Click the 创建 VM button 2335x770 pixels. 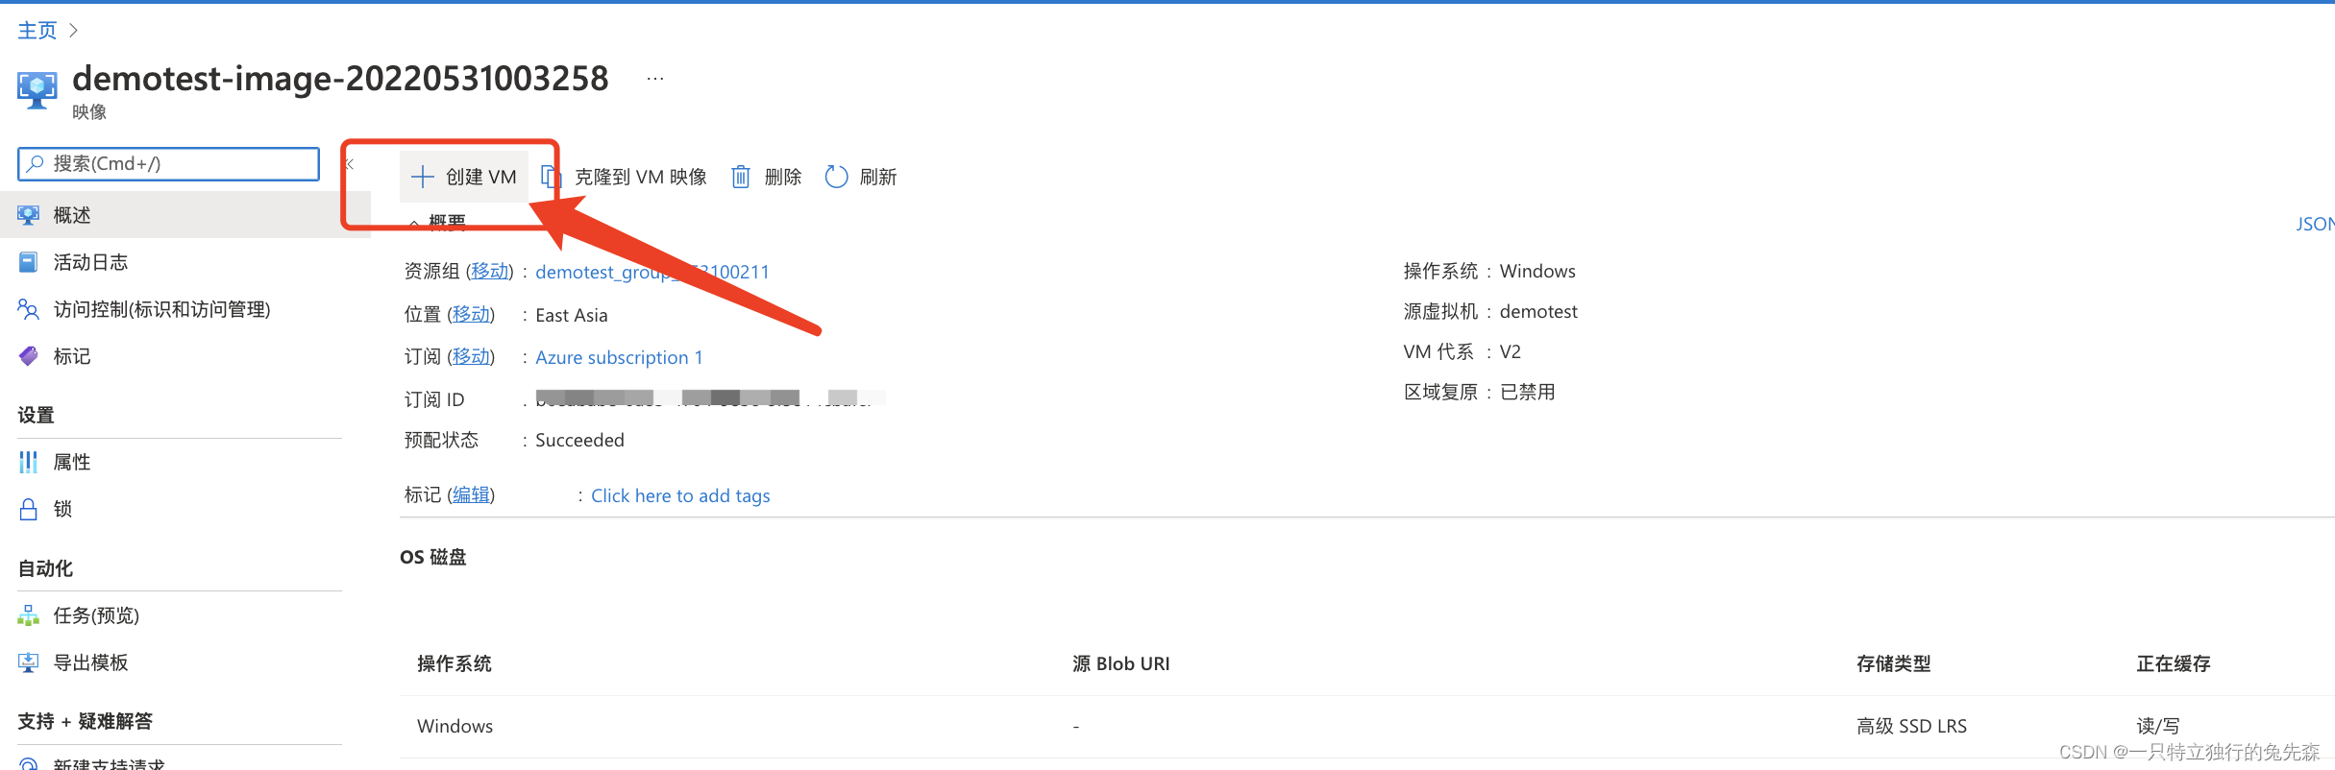point(464,177)
